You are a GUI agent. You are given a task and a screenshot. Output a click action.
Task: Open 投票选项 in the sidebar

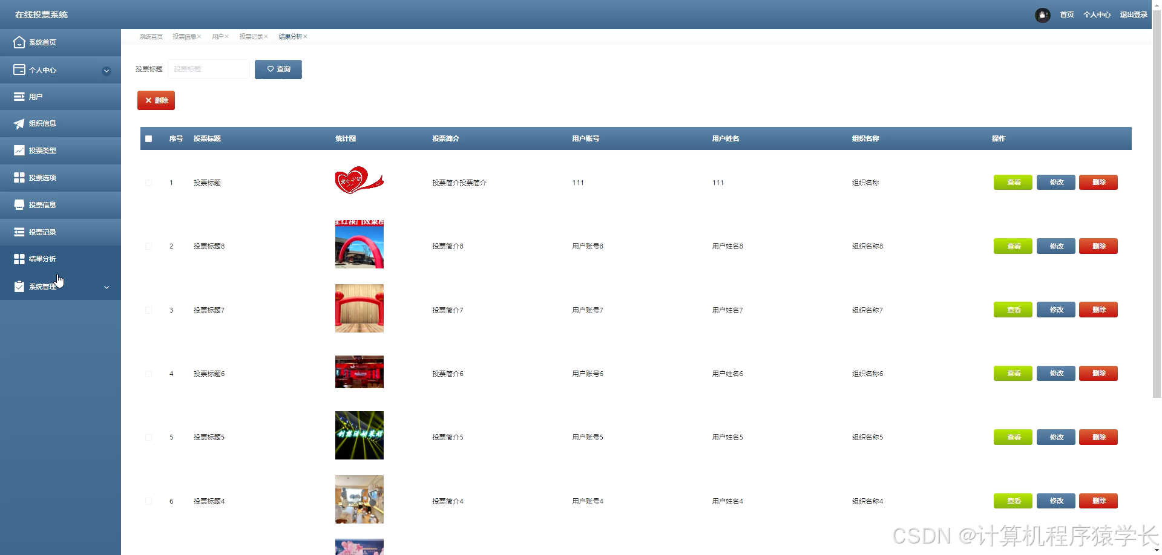(61, 178)
